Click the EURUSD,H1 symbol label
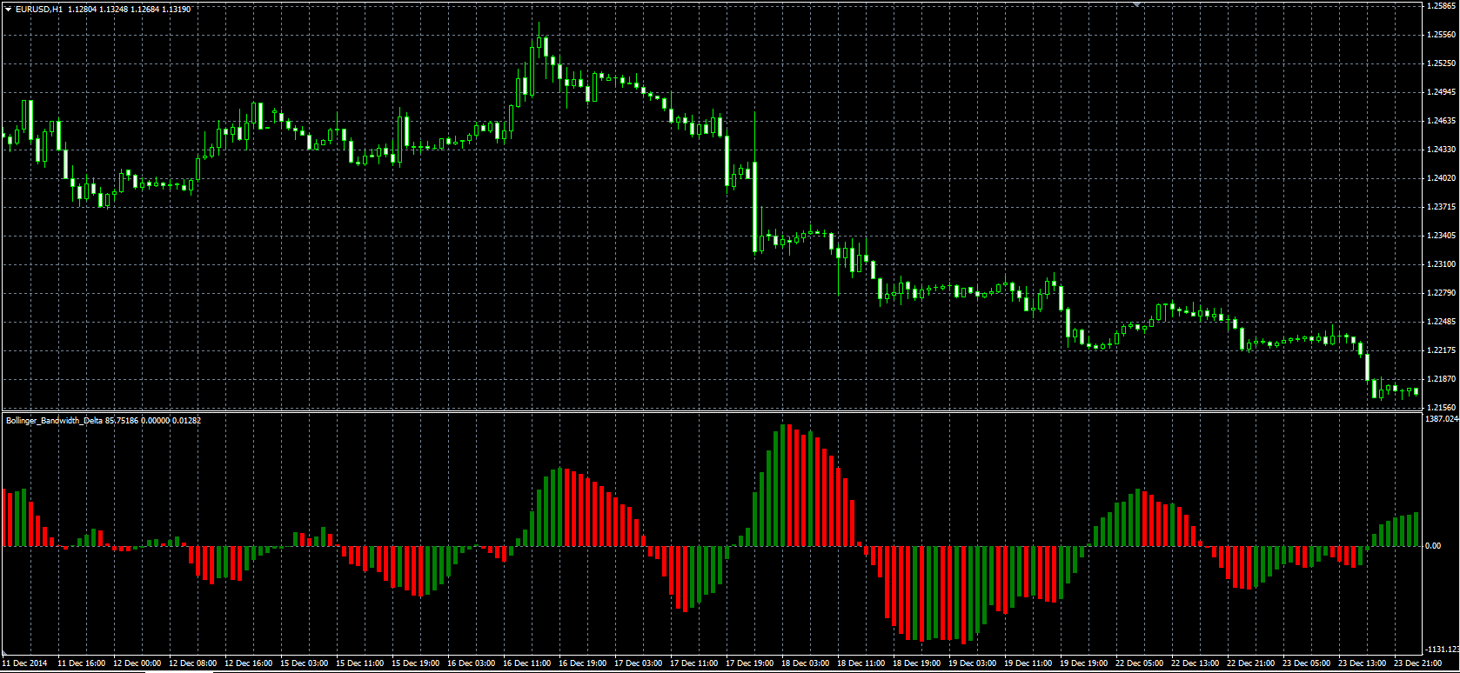 pos(39,9)
